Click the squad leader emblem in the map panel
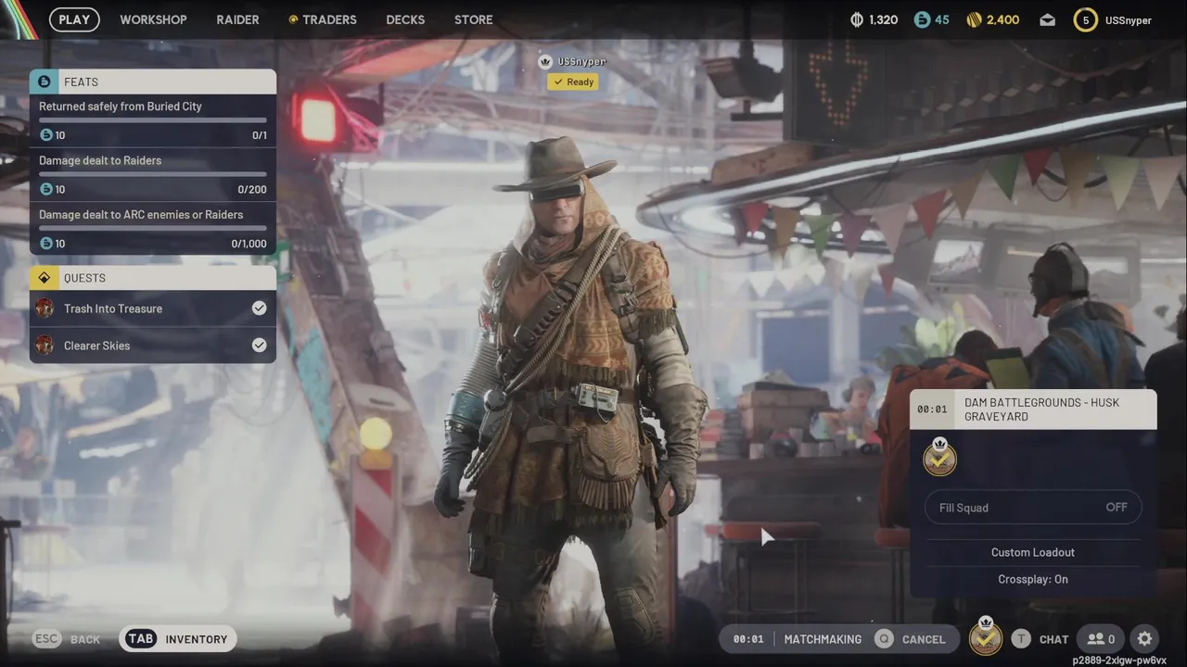Image resolution: width=1187 pixels, height=667 pixels. pos(940,457)
